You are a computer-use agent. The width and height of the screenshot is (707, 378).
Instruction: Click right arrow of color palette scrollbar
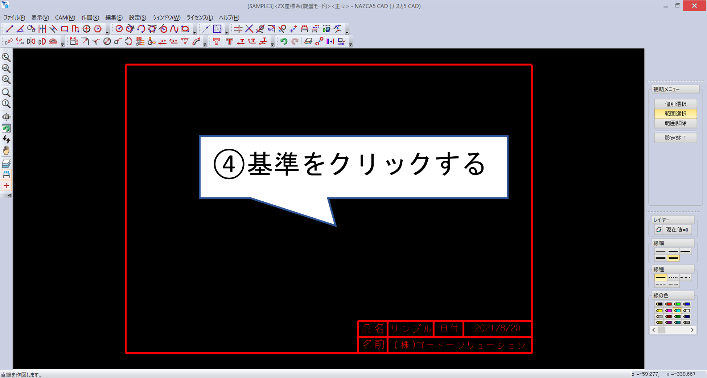(692, 330)
